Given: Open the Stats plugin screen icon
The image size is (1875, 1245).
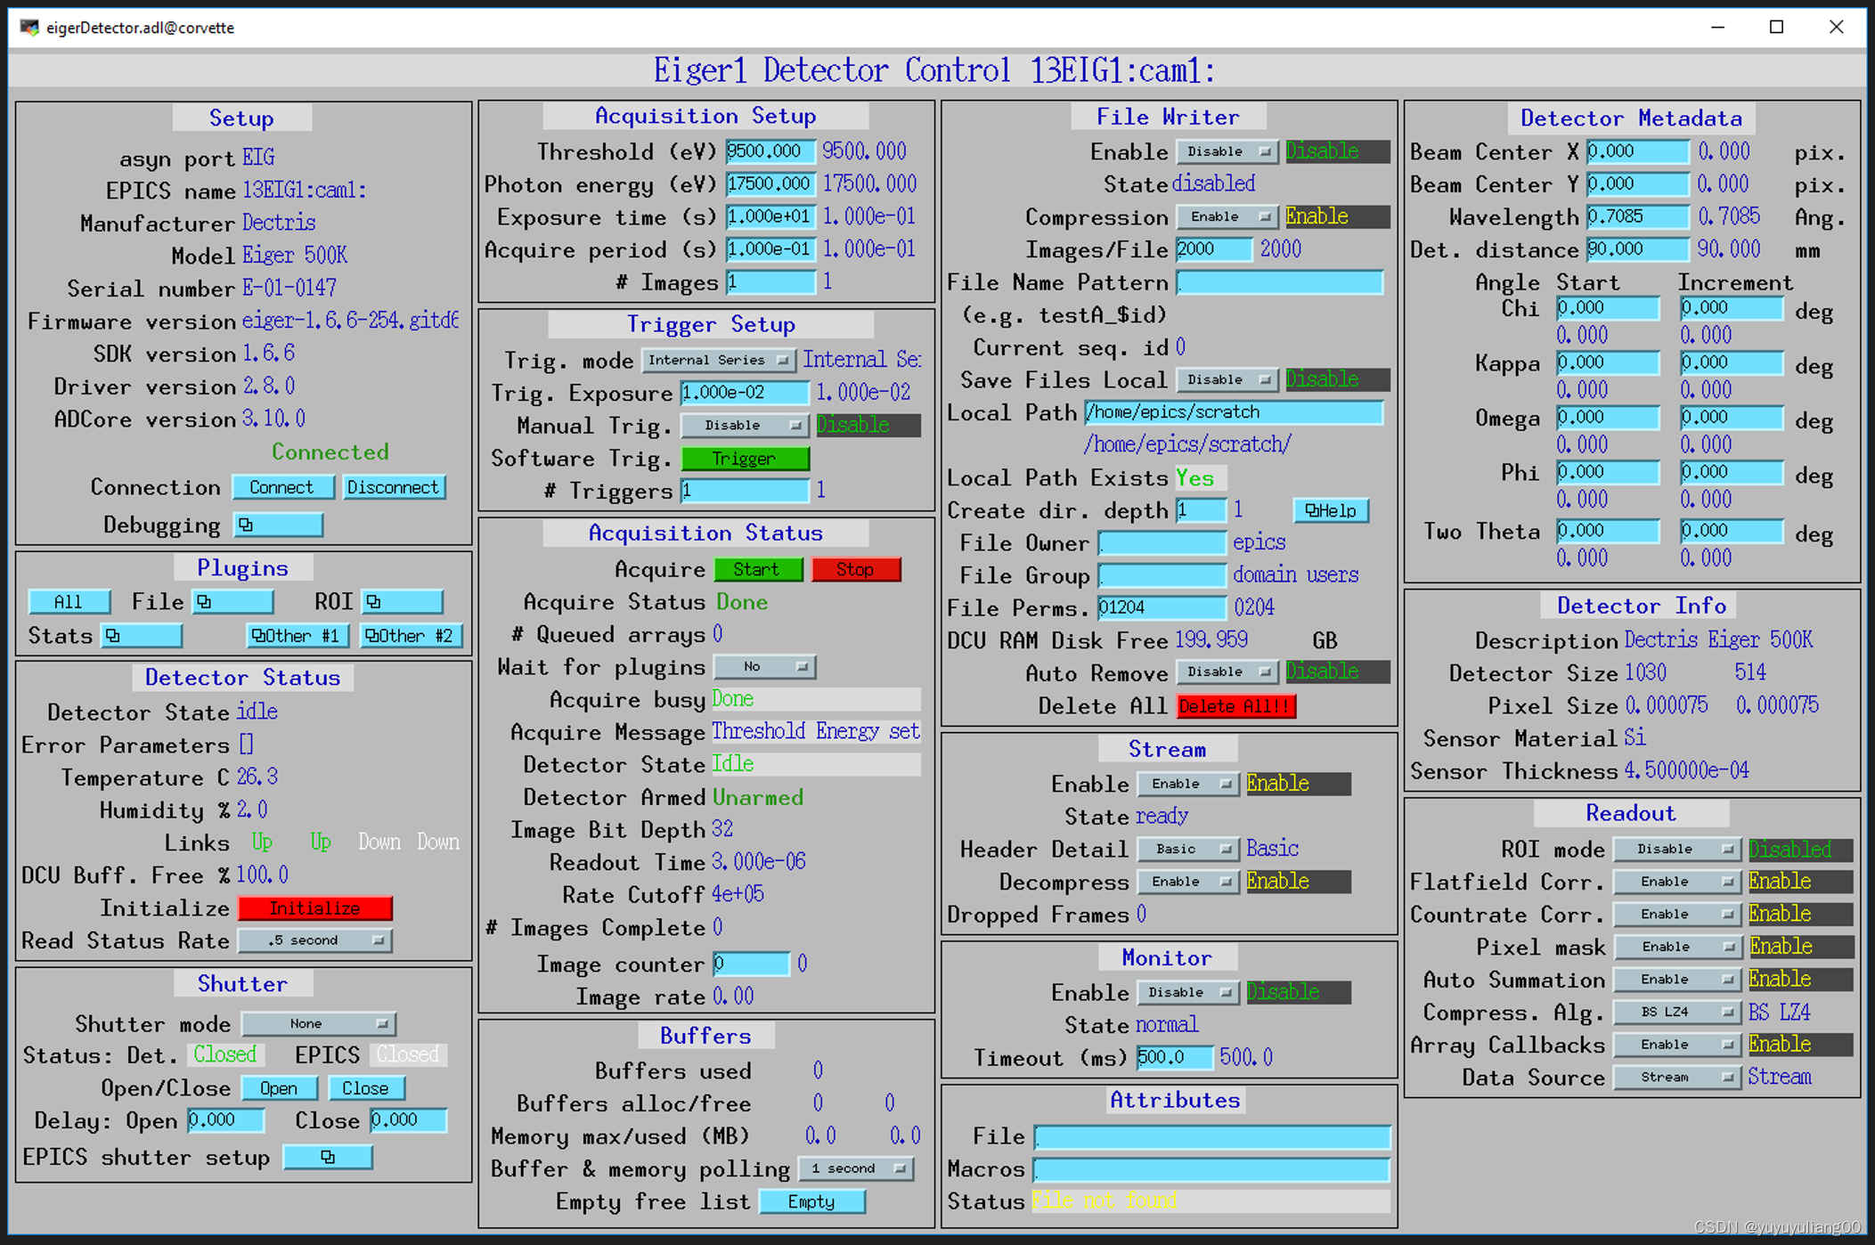Looking at the screenshot, I should (143, 635).
